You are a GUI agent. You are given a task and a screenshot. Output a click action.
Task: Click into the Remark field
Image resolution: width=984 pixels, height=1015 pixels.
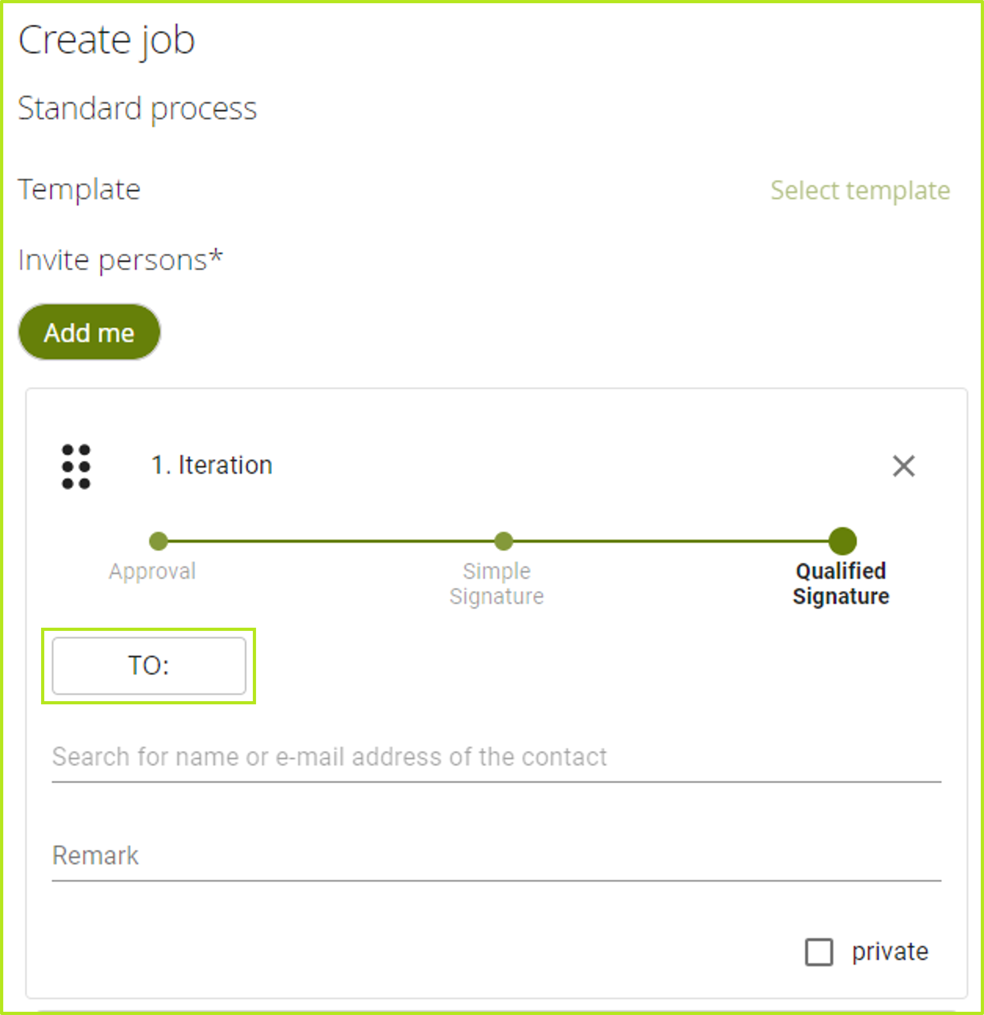[x=496, y=855]
